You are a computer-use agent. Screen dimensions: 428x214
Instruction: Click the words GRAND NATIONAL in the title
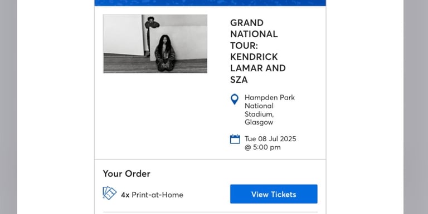coord(254,28)
